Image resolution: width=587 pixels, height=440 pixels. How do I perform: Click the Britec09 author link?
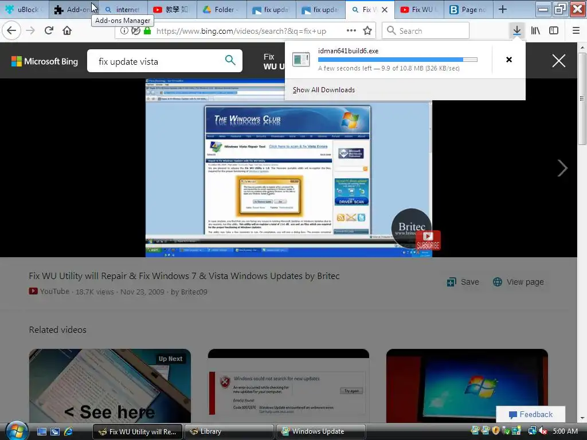pyautogui.click(x=194, y=292)
